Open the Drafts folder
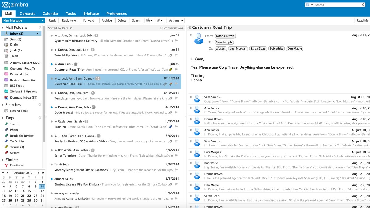This screenshot has width=370, height=208. [14, 45]
